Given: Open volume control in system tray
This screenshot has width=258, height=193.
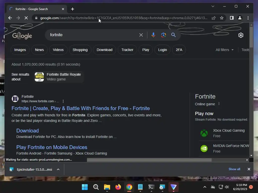Looking at the screenshot, I should pos(227,187).
